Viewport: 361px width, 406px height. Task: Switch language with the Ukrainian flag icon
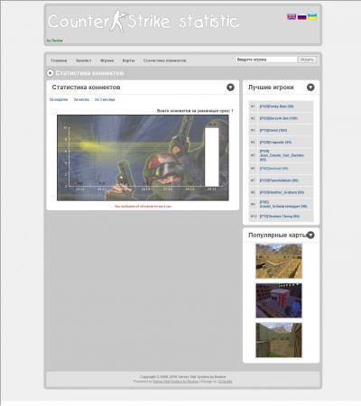[x=312, y=16]
